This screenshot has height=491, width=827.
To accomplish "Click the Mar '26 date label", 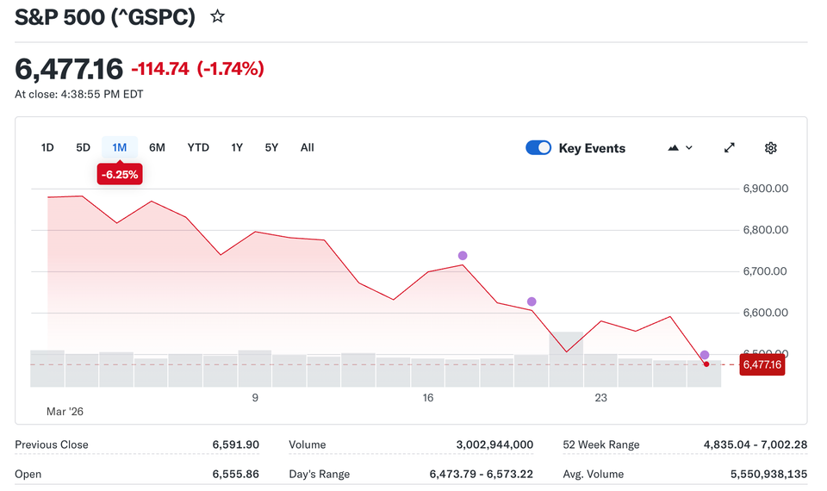I will [x=65, y=412].
